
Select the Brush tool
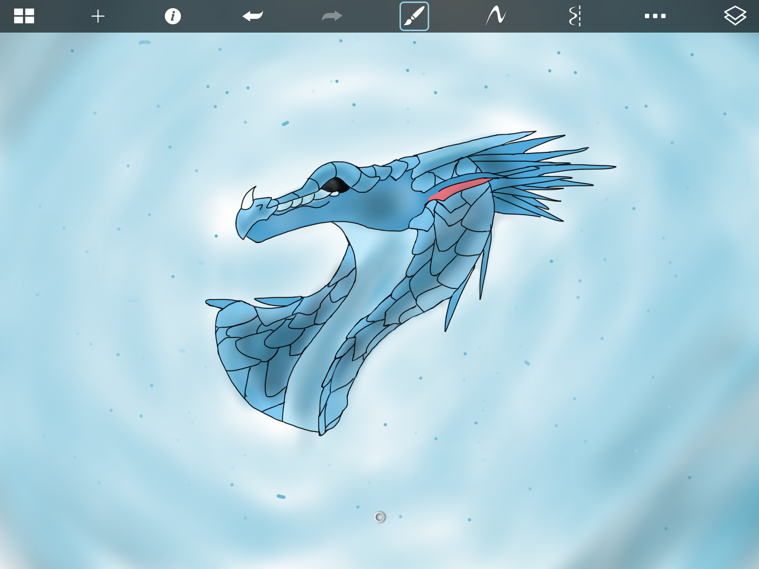pyautogui.click(x=414, y=16)
